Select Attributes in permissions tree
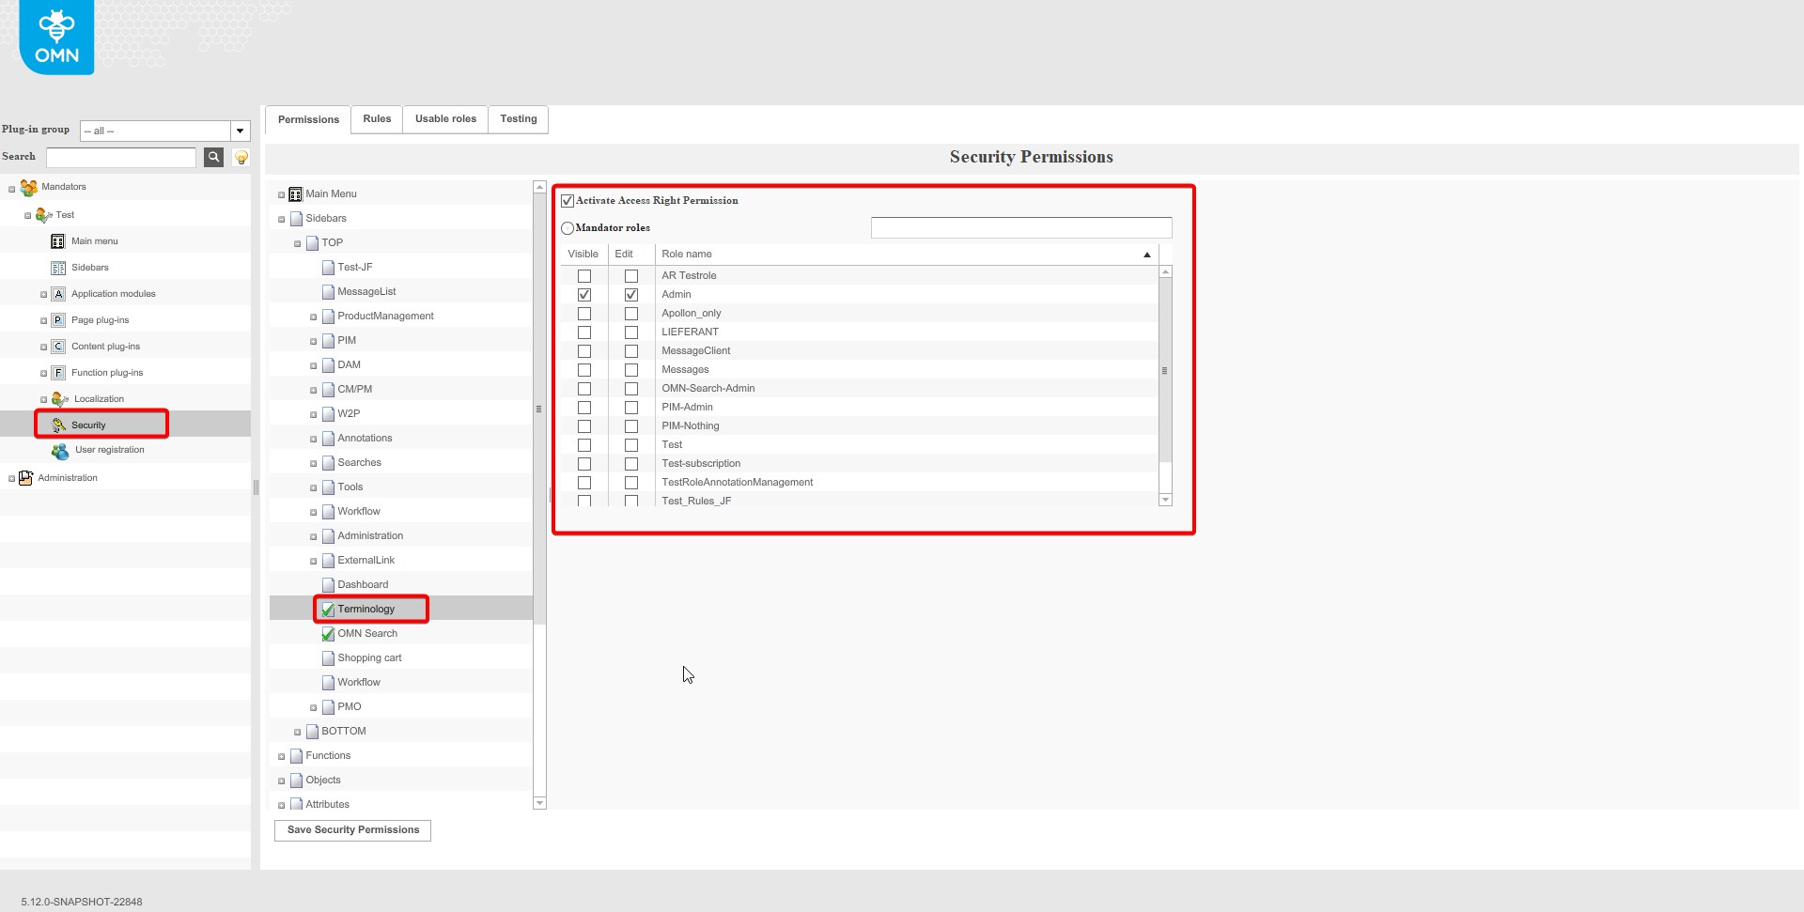The height and width of the screenshot is (912, 1804). [327, 805]
